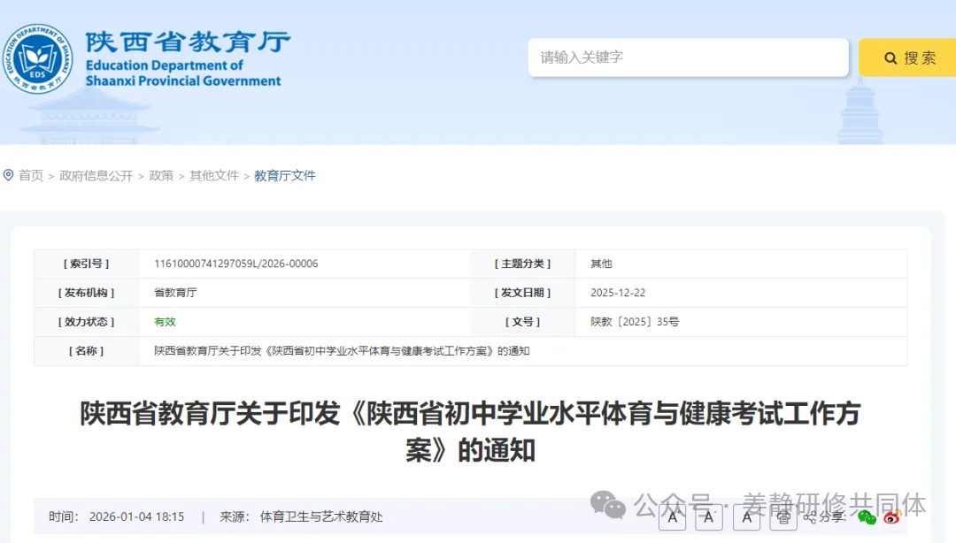
Task: Open 政府信息公开 from the breadcrumb
Action: tap(97, 175)
